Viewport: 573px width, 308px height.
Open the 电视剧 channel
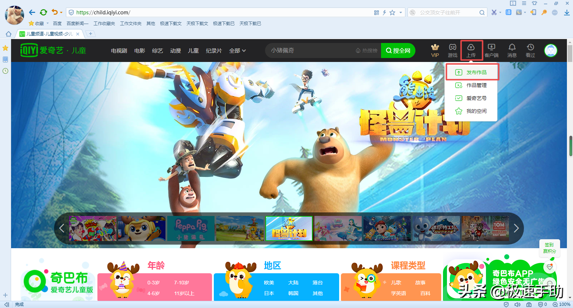(119, 50)
